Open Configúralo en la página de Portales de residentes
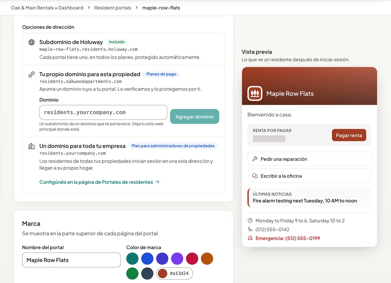 click(99, 182)
